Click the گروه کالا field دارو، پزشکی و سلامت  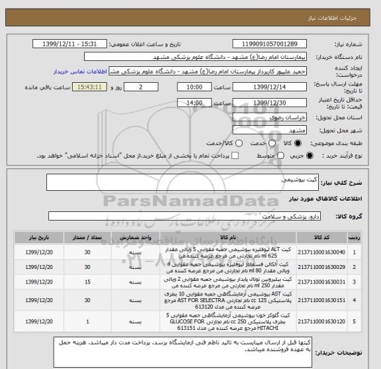point(185,216)
